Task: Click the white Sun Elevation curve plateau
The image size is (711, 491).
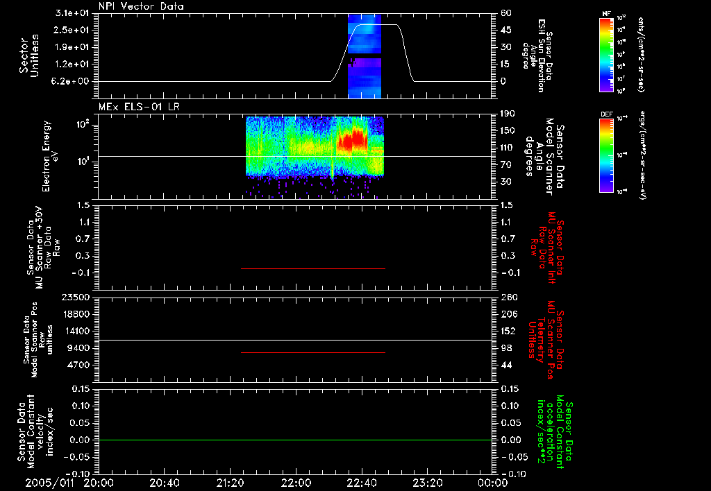Action: pos(377,24)
